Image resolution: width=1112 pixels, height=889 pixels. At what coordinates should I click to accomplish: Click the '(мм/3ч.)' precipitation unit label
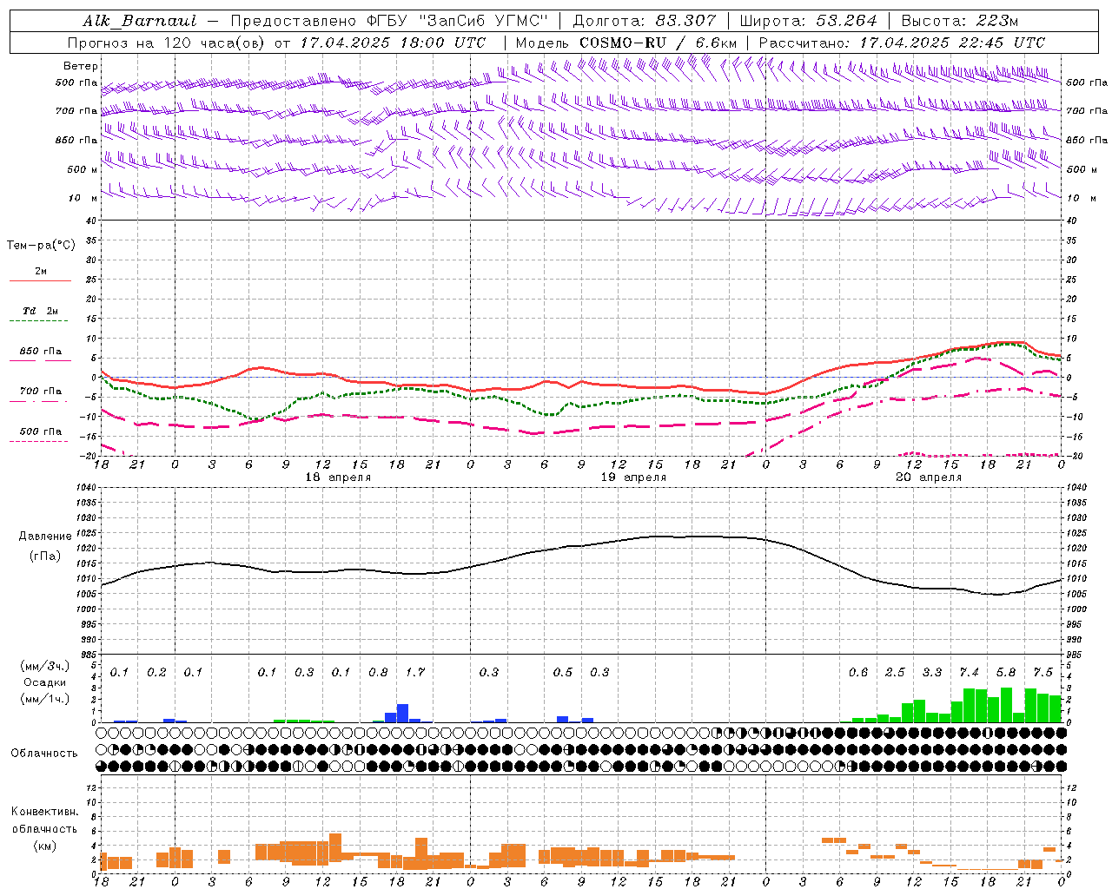coord(45,666)
